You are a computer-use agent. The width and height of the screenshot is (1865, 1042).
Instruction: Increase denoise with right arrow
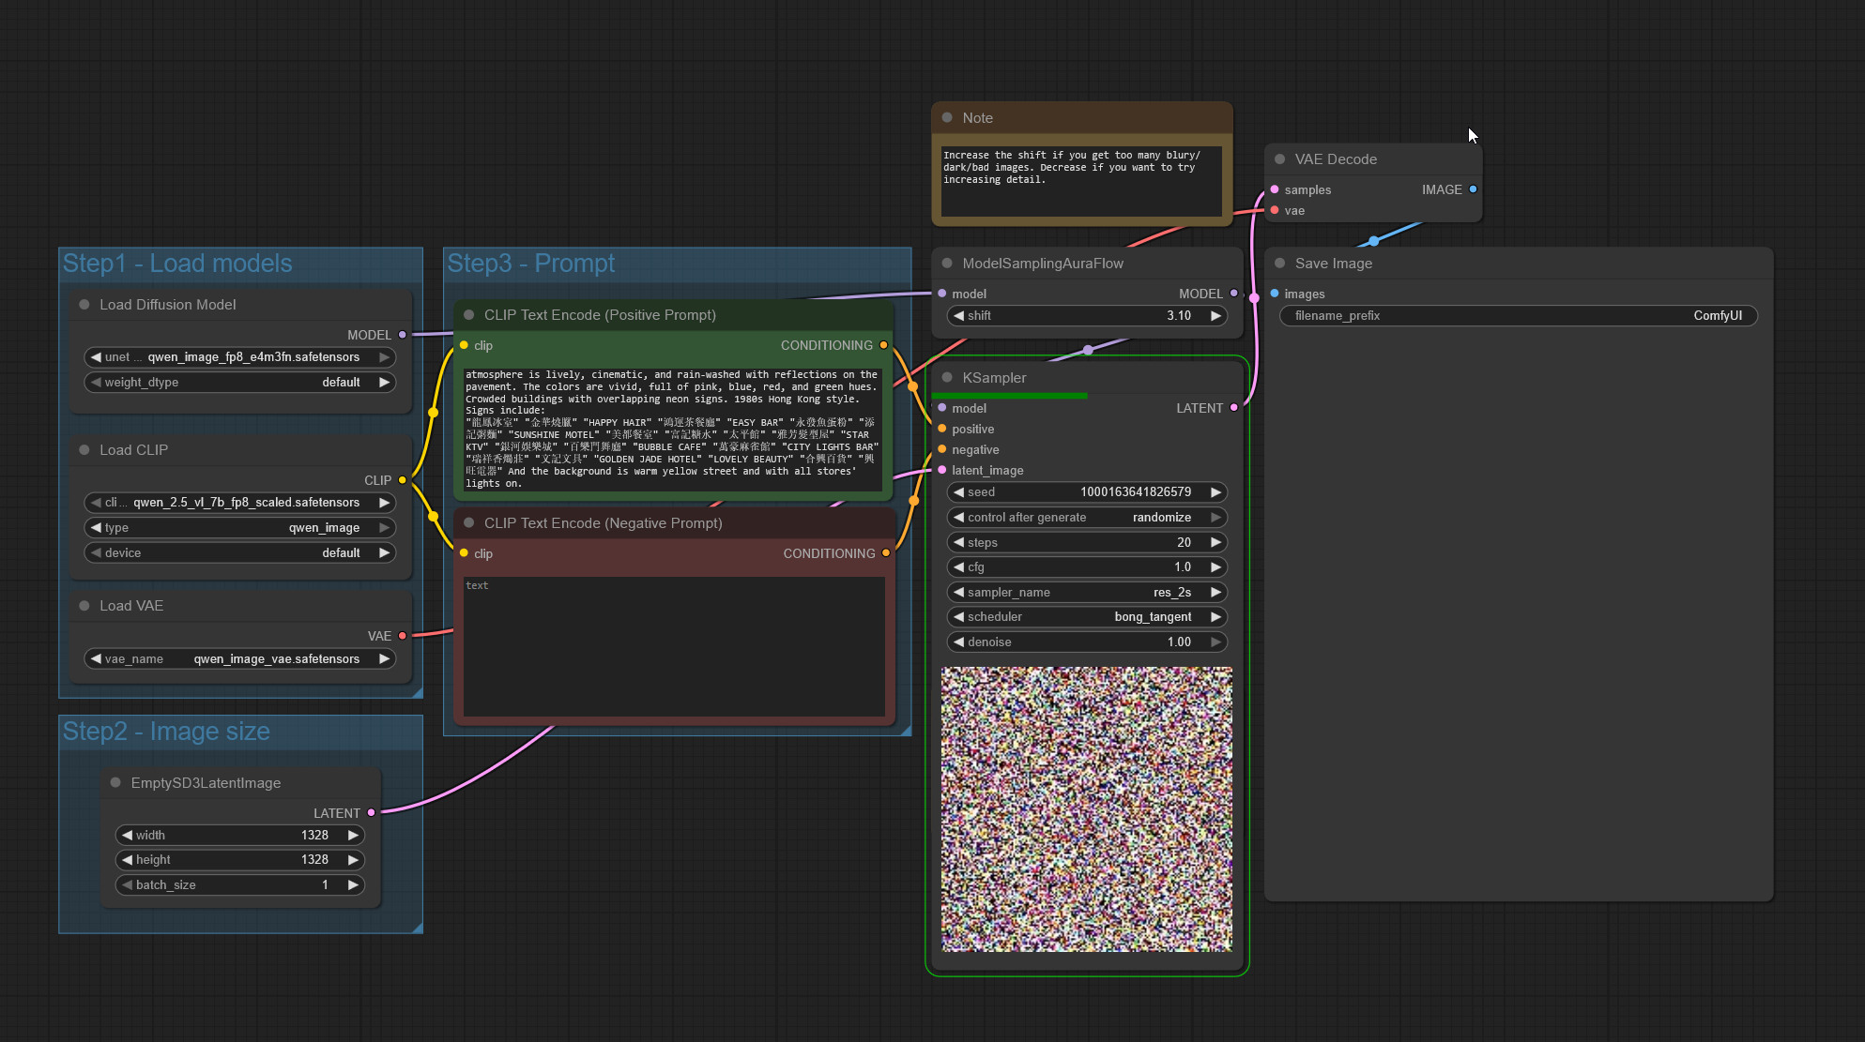[x=1215, y=642]
